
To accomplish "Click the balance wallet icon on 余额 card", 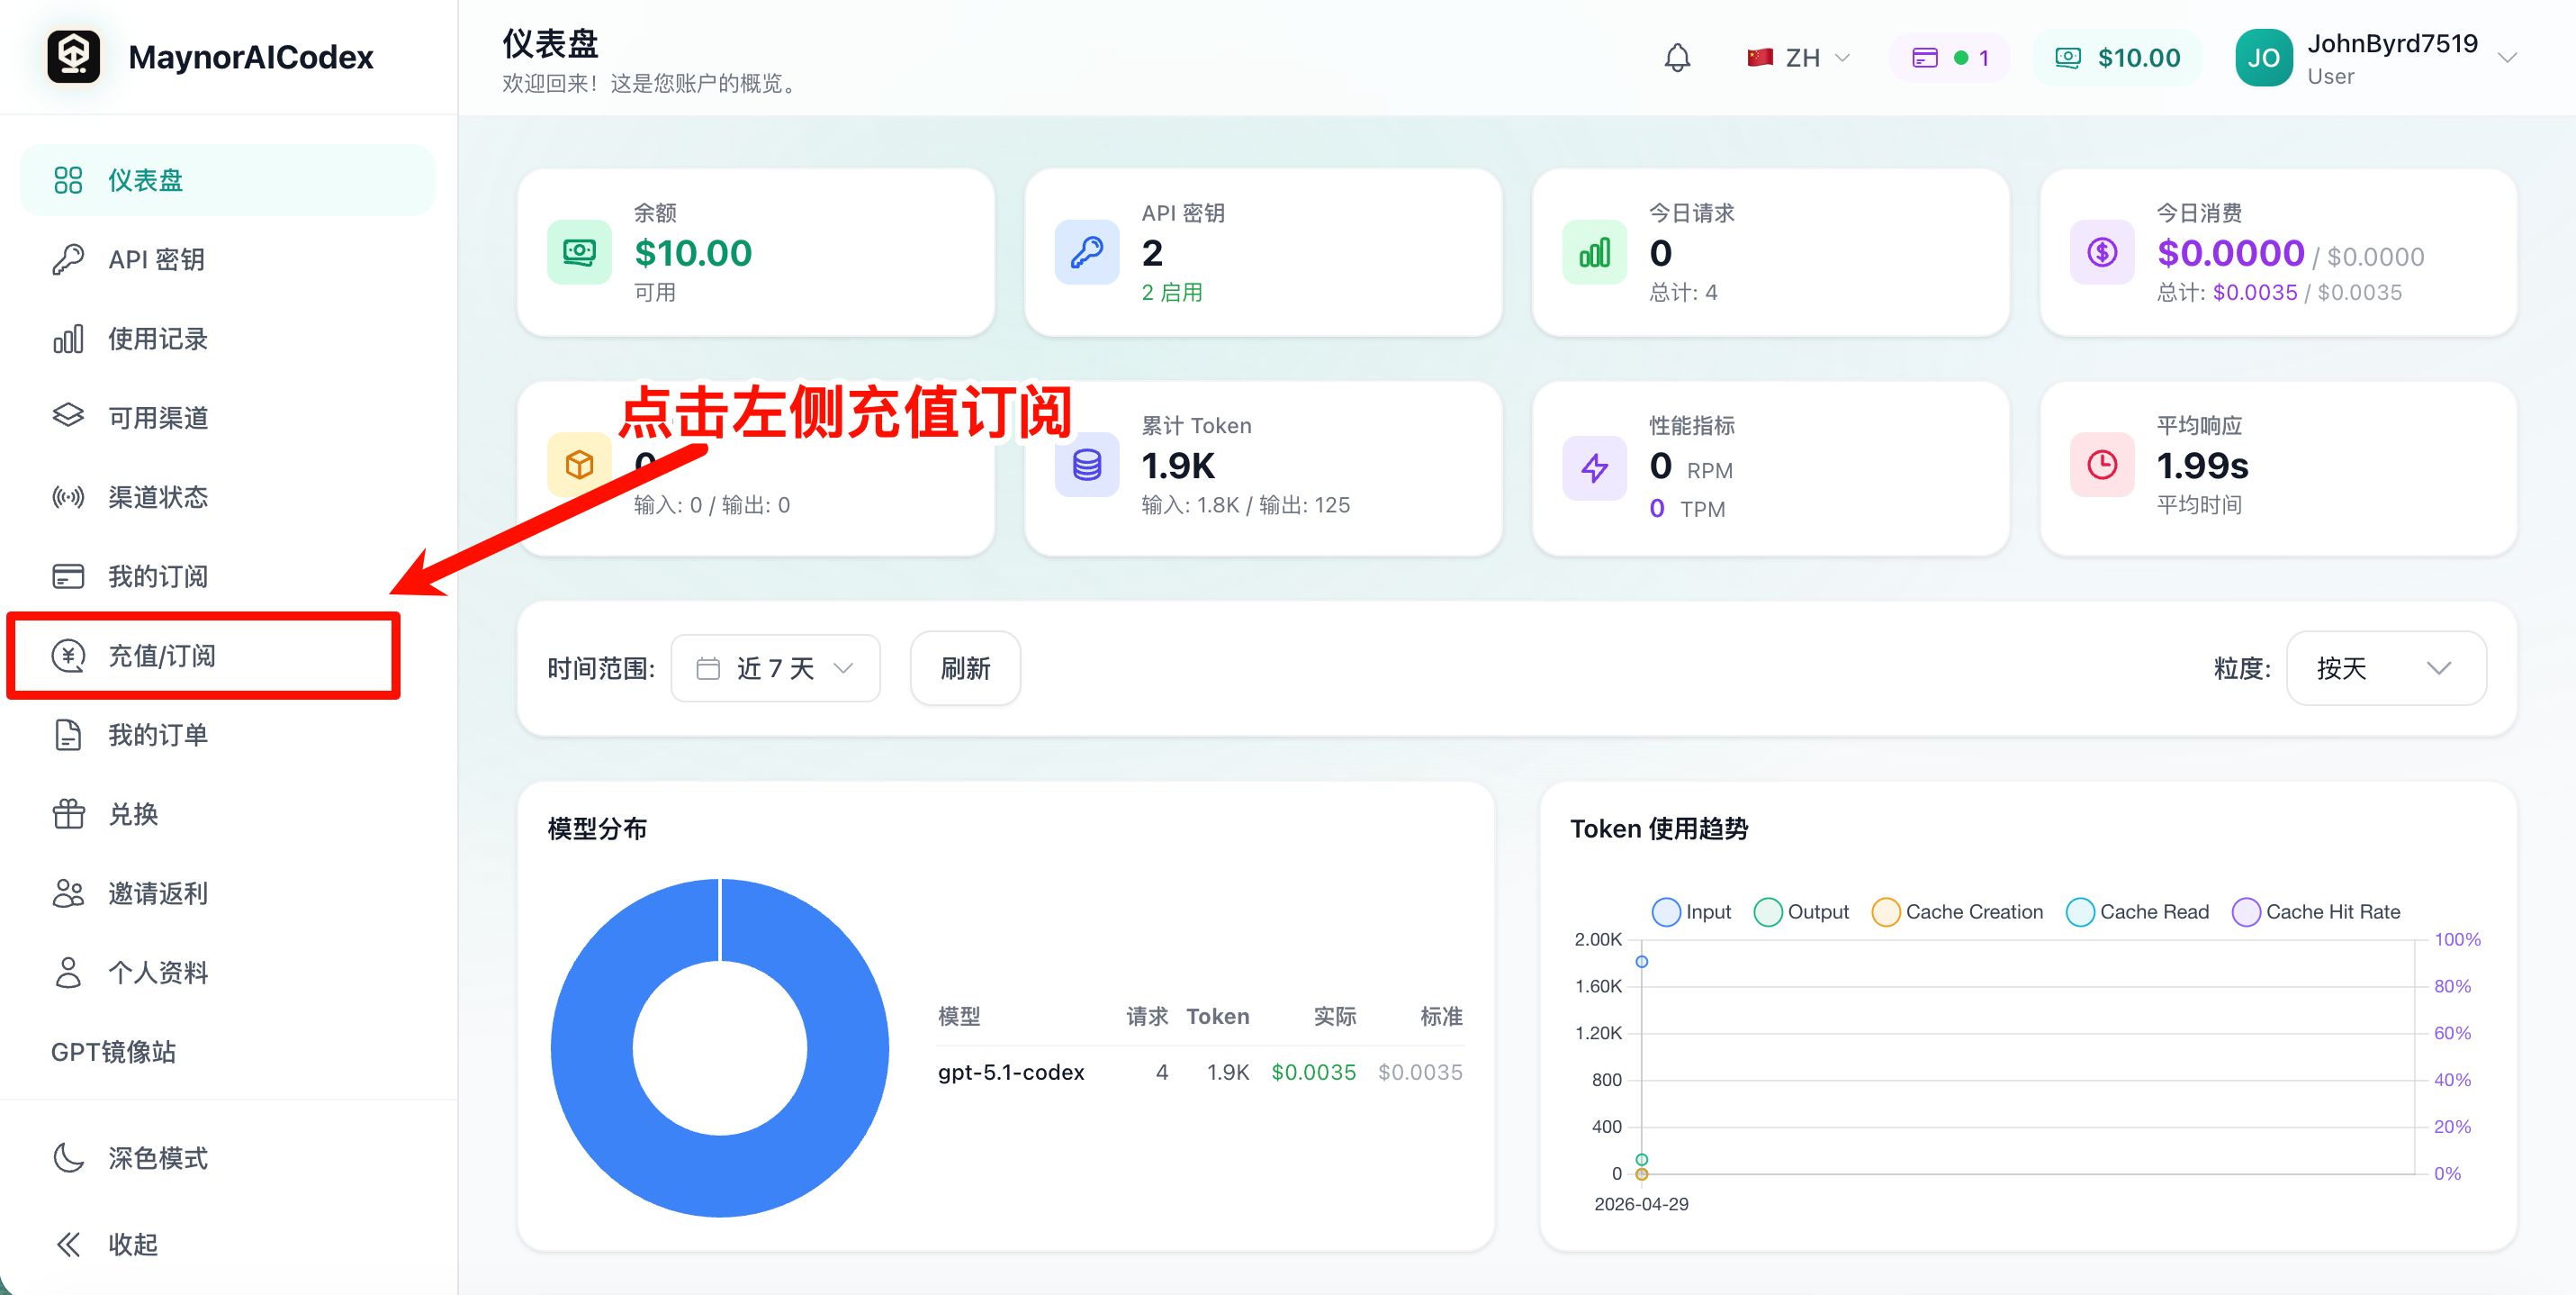I will pos(579,252).
